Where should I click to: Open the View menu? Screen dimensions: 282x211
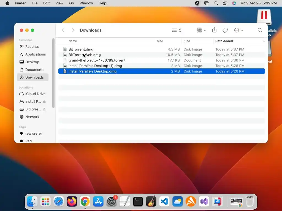pyautogui.click(x=59, y=3)
